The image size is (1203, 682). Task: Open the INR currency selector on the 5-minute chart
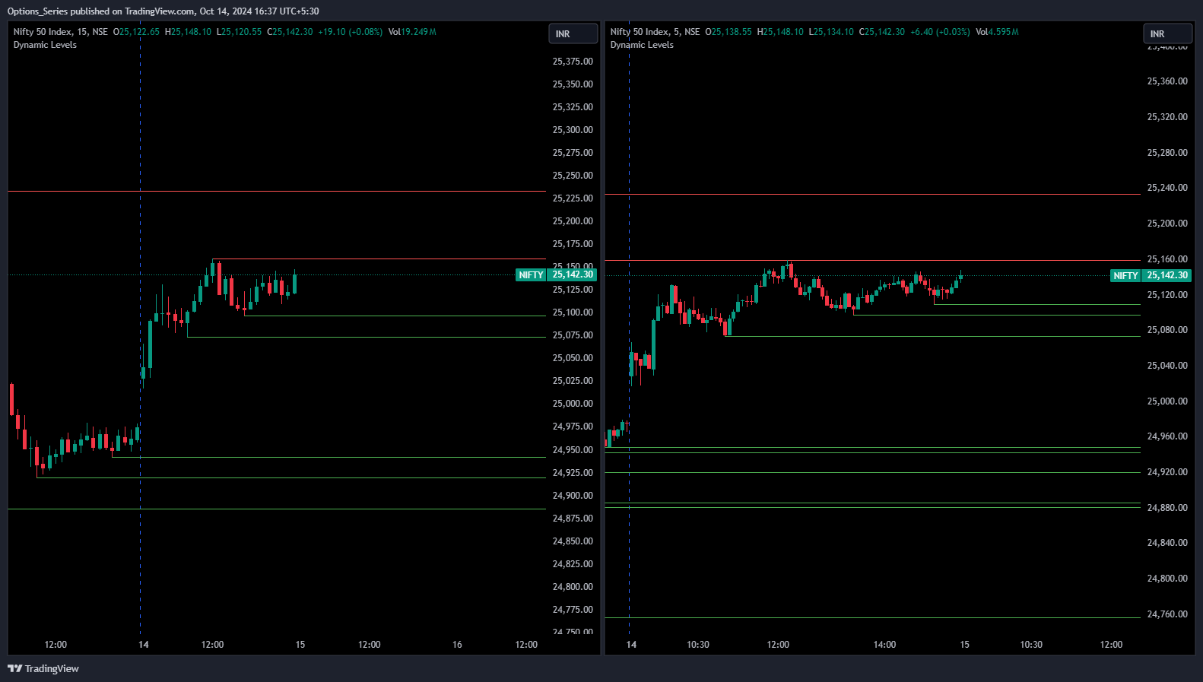(1168, 34)
